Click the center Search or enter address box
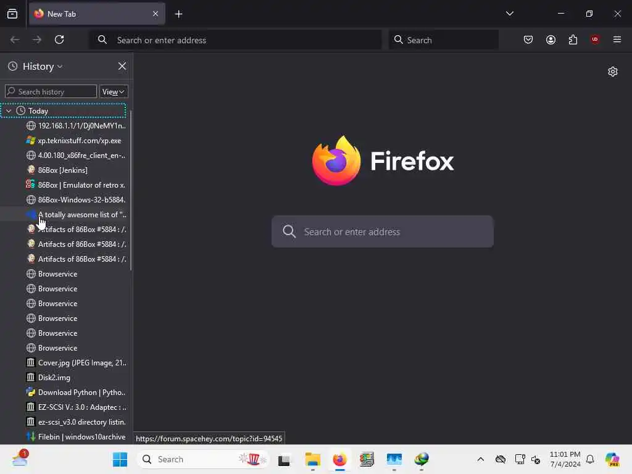Screen dimensions: 632x474 coord(383,231)
